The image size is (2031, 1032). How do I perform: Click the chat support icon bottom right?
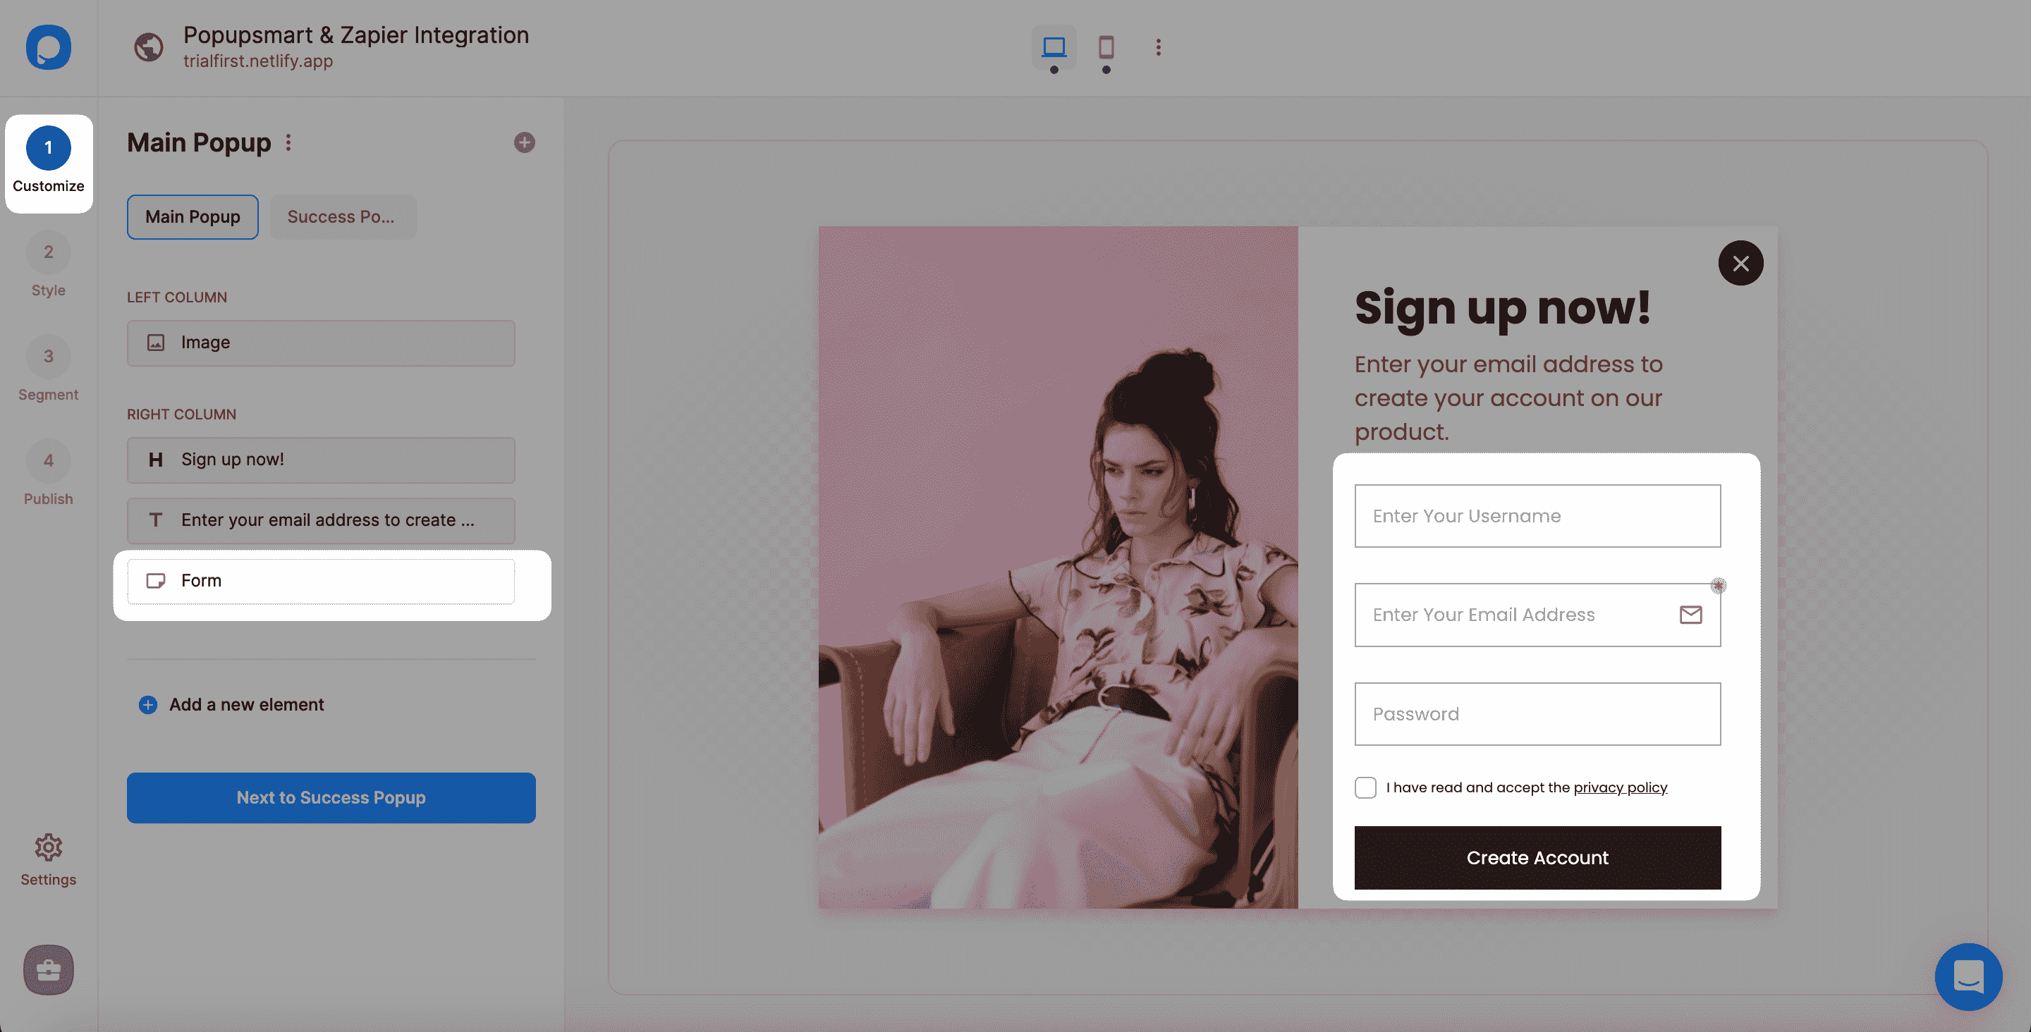click(x=1969, y=977)
